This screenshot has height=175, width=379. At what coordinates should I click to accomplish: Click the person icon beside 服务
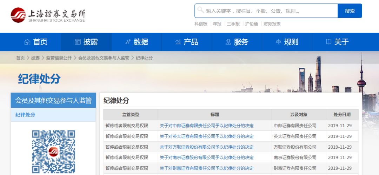pos(228,42)
